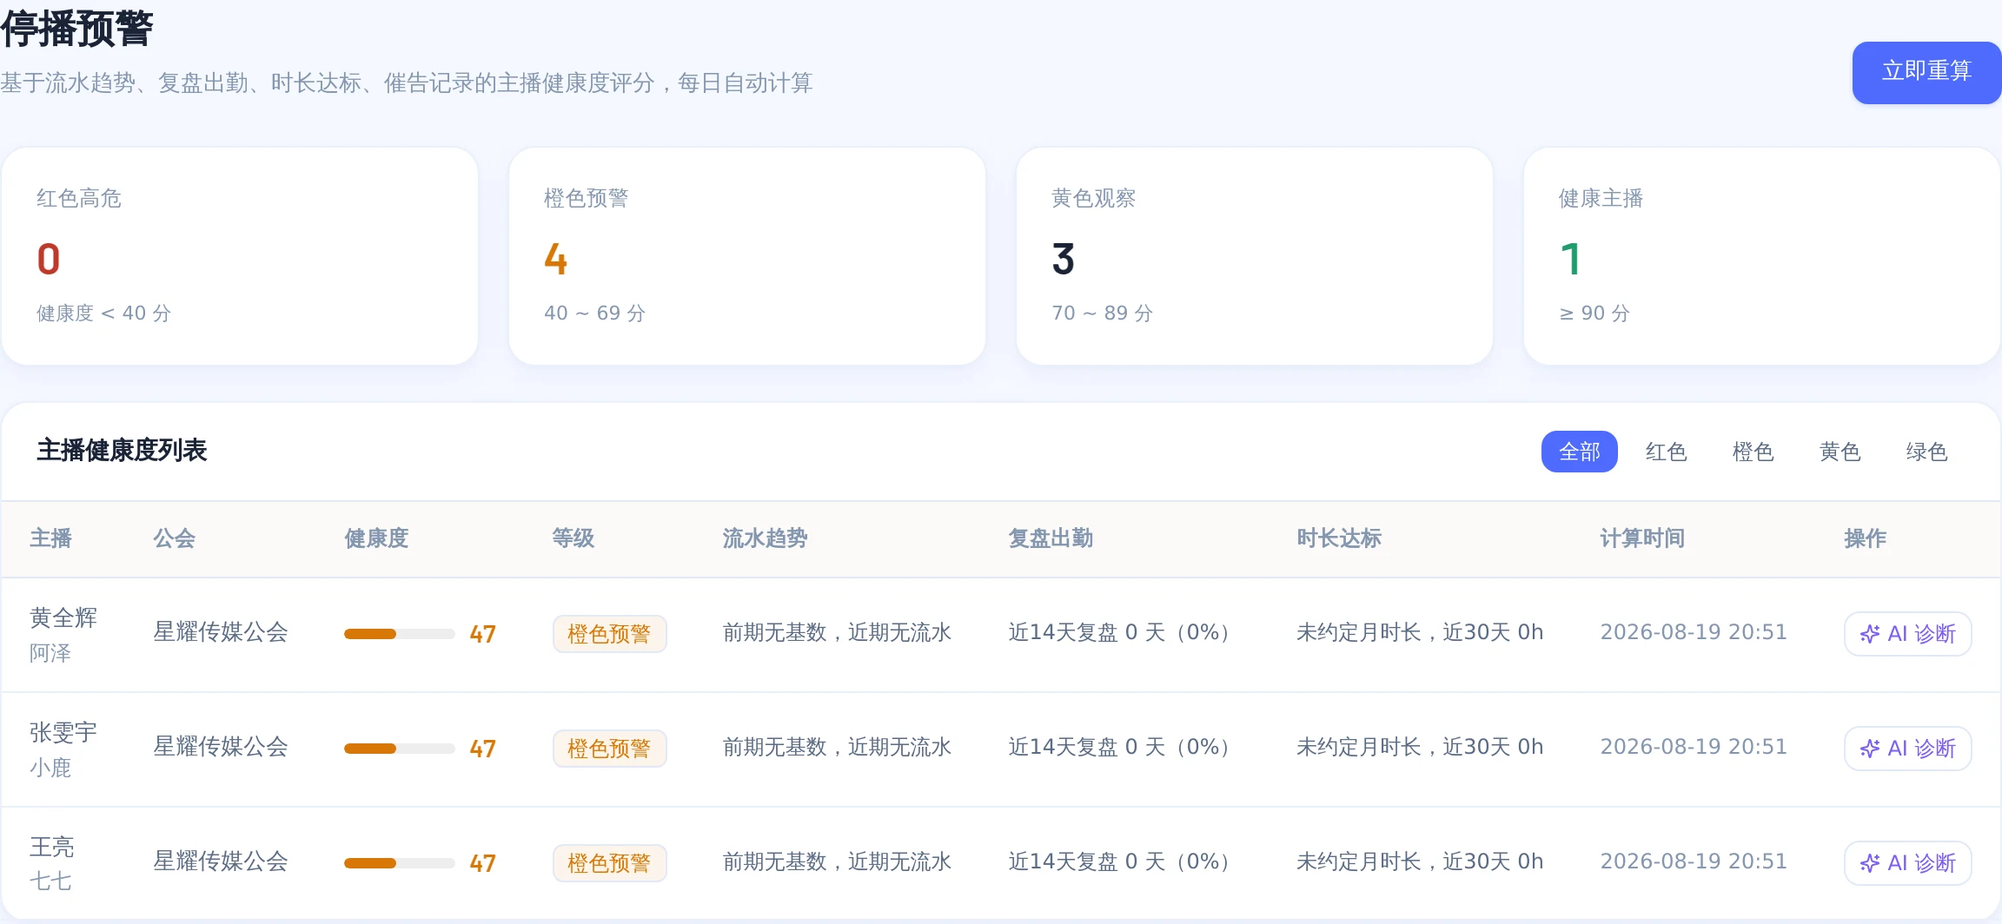Click the nickname 小鹿
The height and width of the screenshot is (924, 2002).
50,768
